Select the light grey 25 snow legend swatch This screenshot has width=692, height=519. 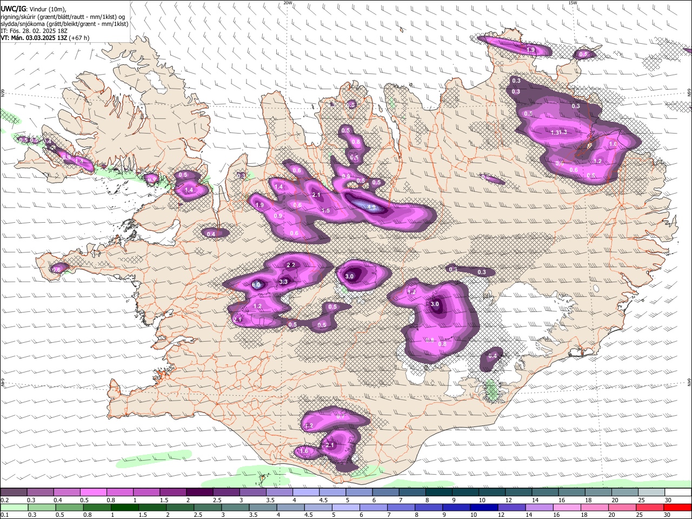tap(651, 493)
